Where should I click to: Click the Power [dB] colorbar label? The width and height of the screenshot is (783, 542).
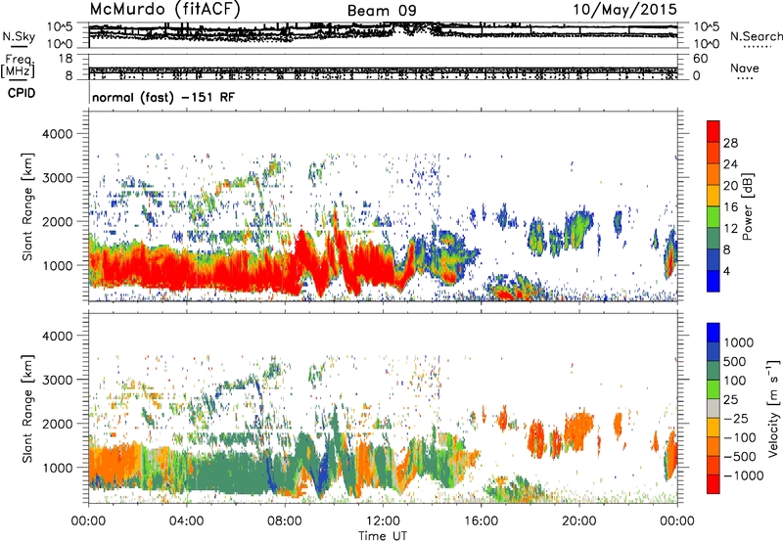point(747,206)
